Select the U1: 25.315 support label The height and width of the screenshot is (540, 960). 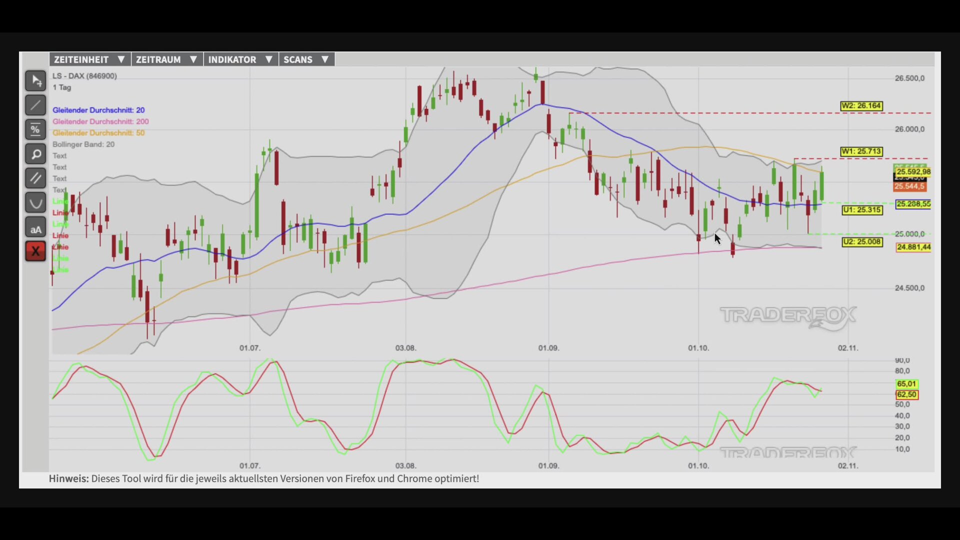point(862,210)
